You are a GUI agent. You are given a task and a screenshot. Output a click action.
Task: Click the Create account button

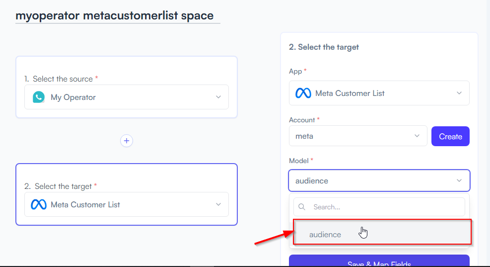(450, 136)
